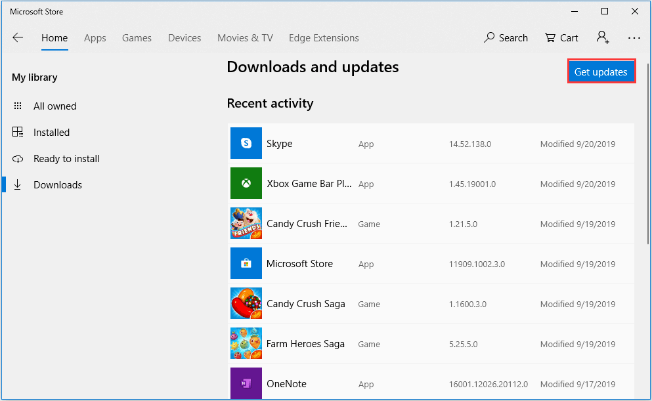Click the Xbox Game Bar icon
Viewport: 652px width, 401px height.
point(246,183)
